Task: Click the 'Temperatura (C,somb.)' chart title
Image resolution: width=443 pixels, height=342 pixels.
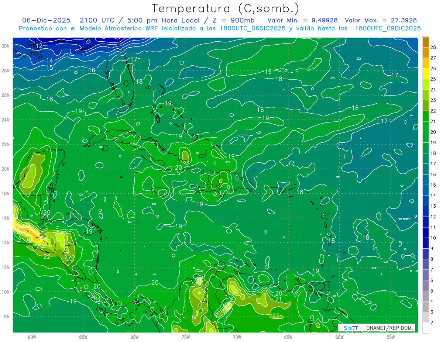Action: 226,9
